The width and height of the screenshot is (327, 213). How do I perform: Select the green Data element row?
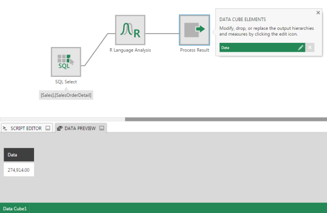(257, 48)
